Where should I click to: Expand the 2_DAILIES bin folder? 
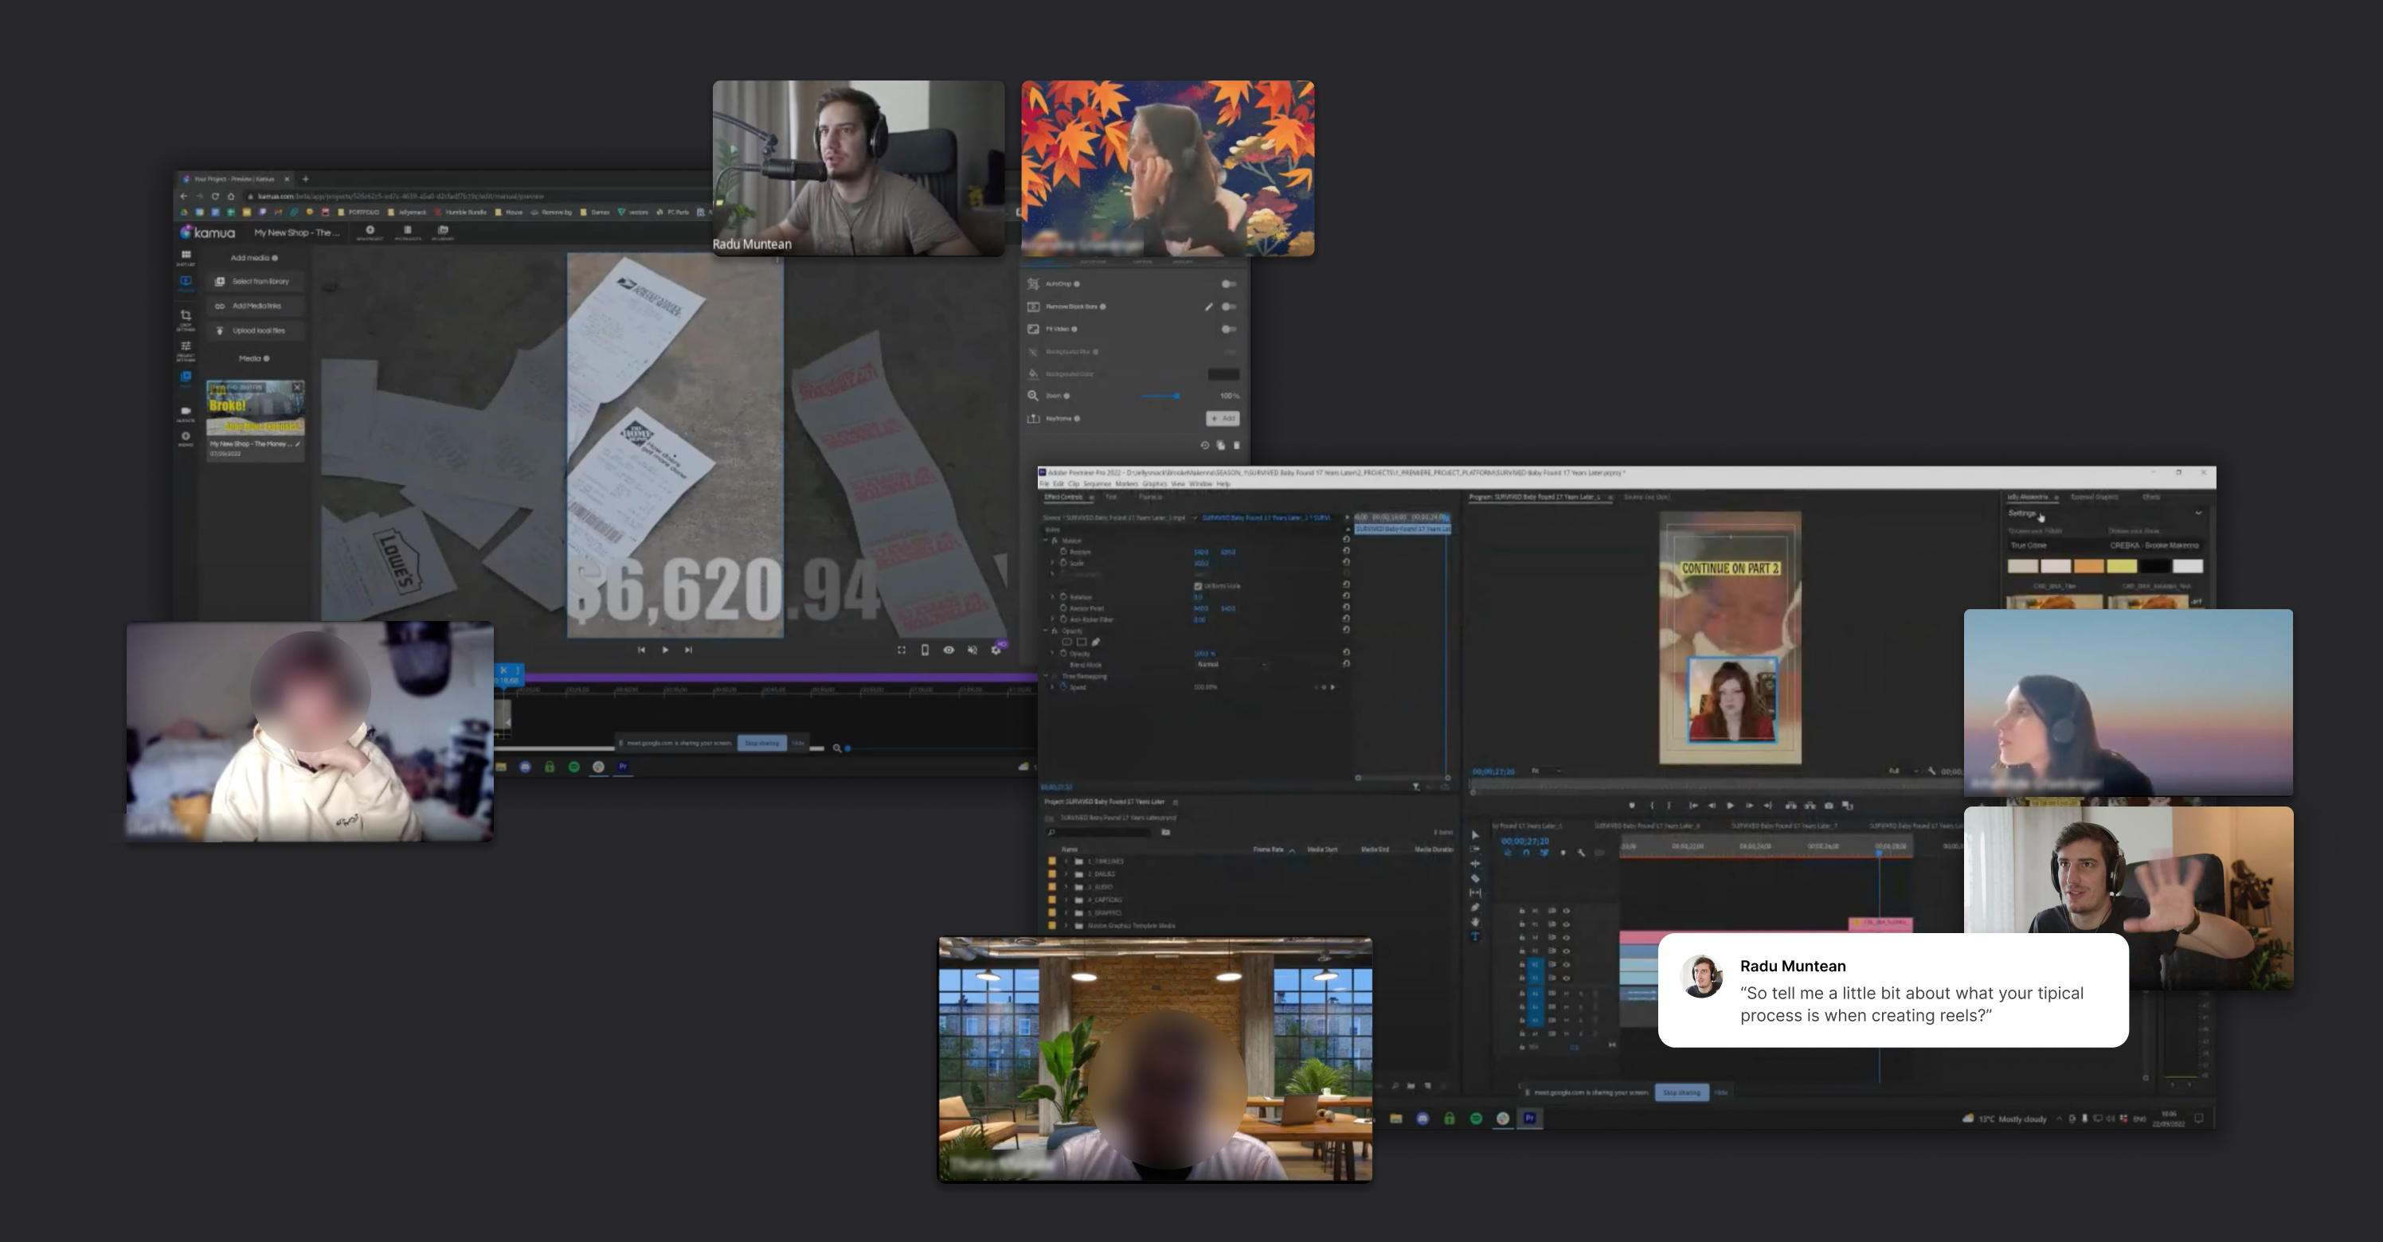coord(1066,874)
